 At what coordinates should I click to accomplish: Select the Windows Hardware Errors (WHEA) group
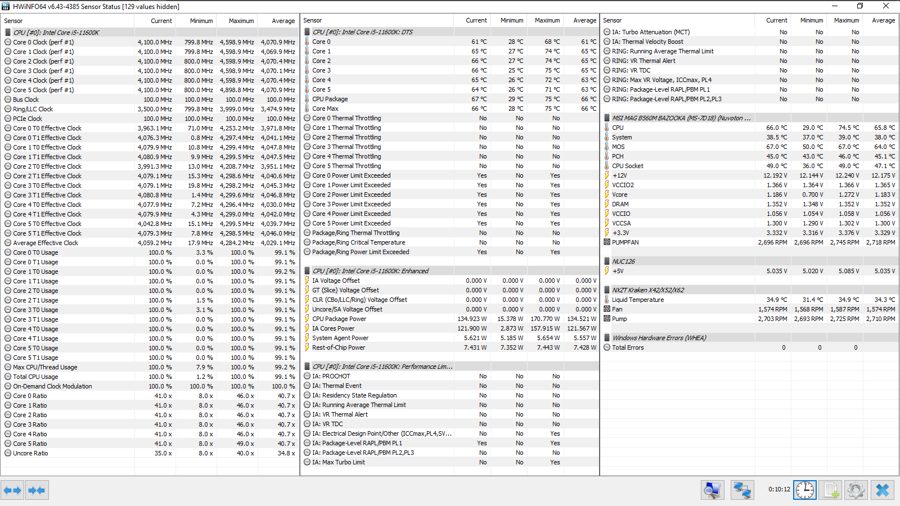pos(659,338)
